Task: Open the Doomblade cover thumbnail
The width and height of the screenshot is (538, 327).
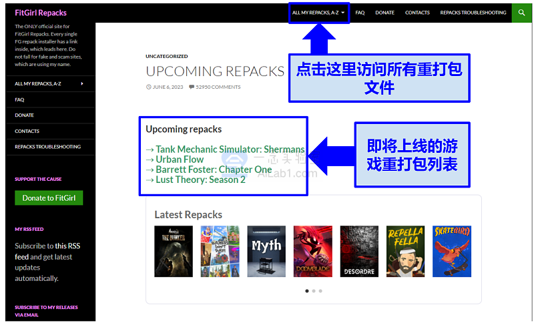Action: (x=313, y=251)
